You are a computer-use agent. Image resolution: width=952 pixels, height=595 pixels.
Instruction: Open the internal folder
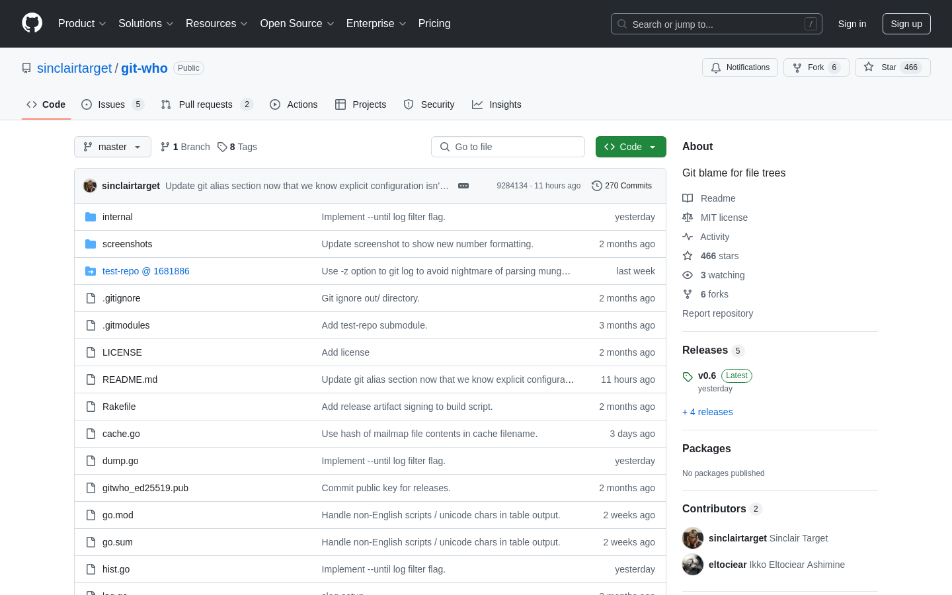[118, 217]
